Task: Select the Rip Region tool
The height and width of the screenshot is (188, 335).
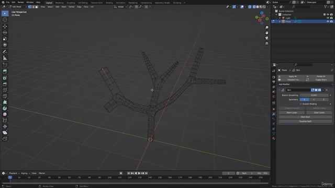Action: 5,139
